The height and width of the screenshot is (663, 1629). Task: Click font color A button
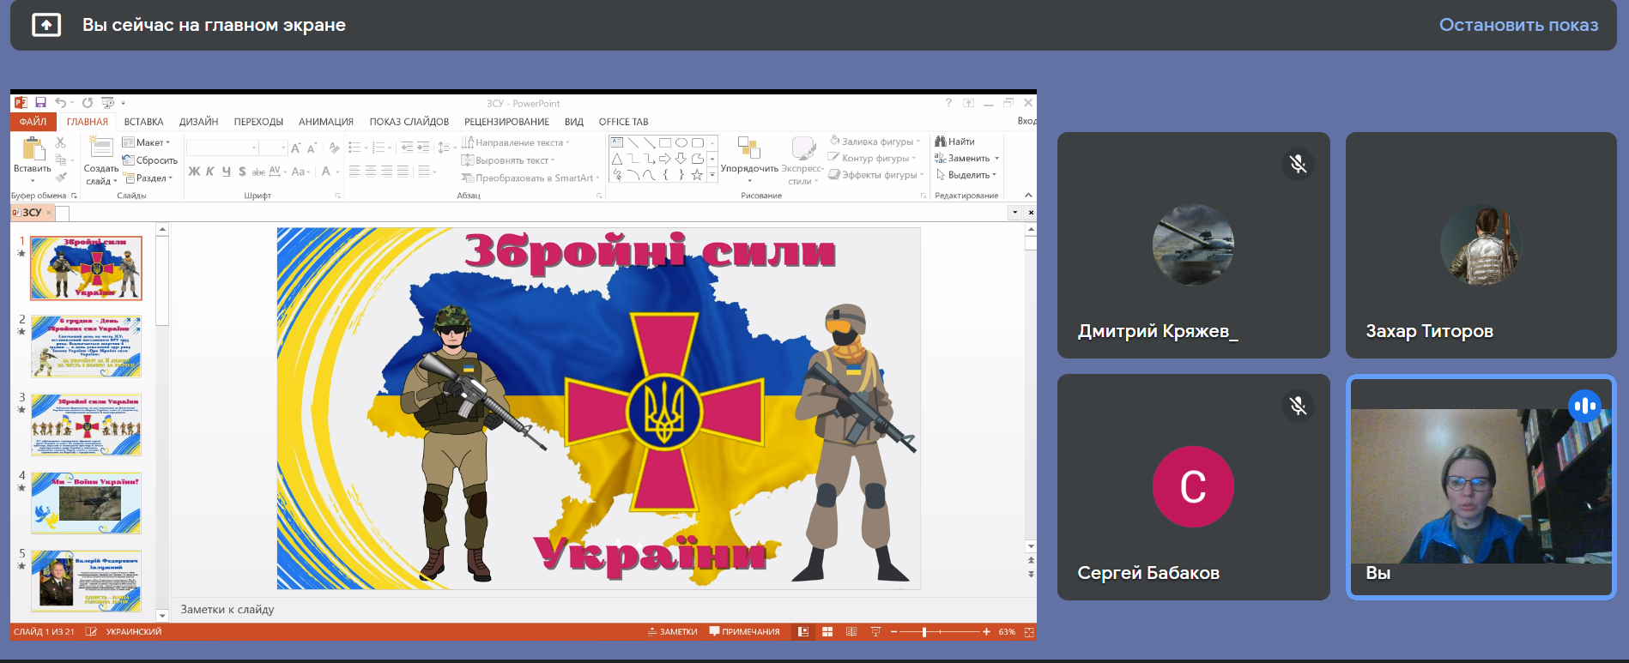point(326,172)
